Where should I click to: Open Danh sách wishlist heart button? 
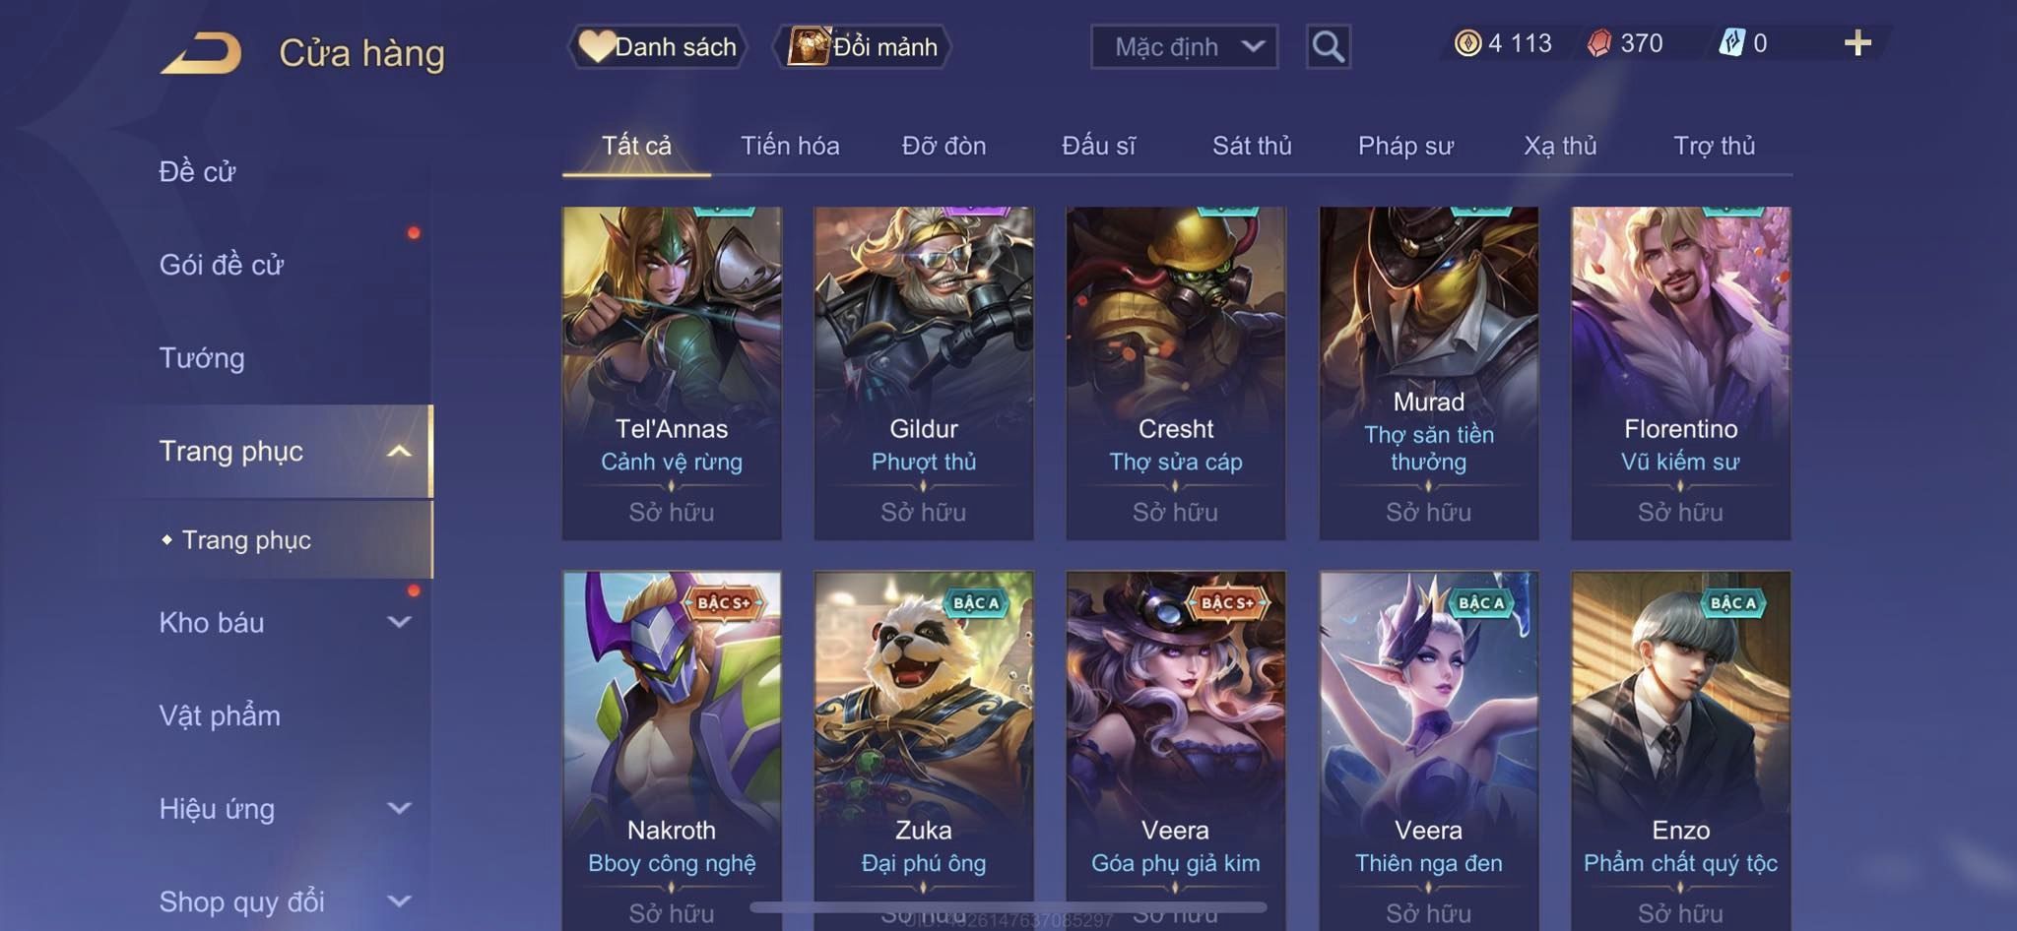tap(657, 46)
